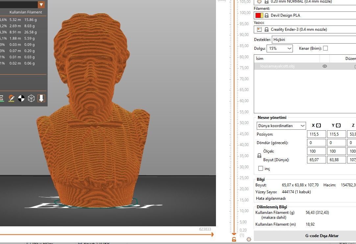Click the Pozisyon X field showing 115,5
The image size is (356, 244).
tap(316, 134)
